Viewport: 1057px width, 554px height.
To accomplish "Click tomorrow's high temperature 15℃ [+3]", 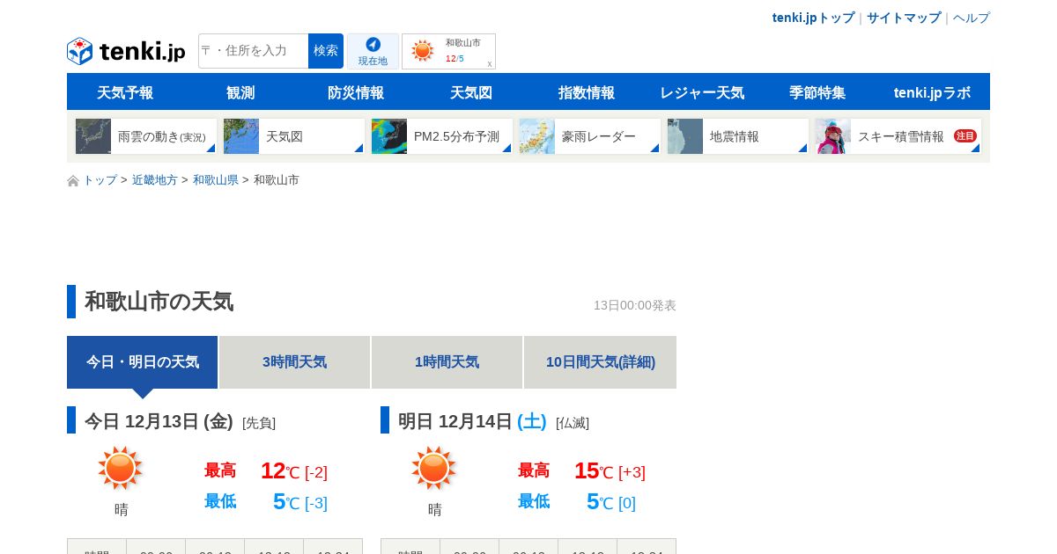I will 610,471.
